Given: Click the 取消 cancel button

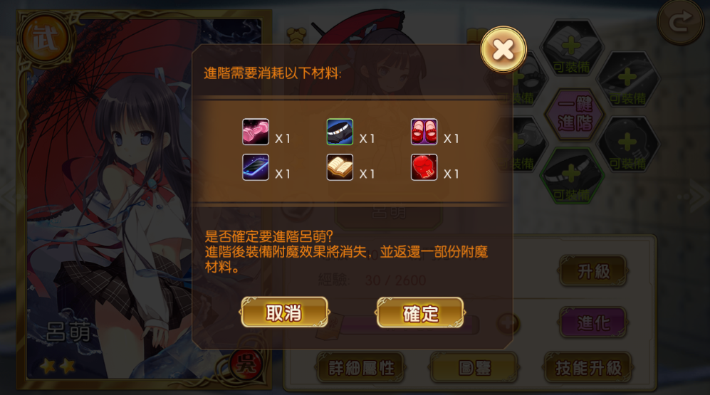Looking at the screenshot, I should tap(284, 312).
